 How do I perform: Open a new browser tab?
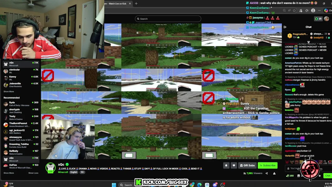click(x=136, y=3)
